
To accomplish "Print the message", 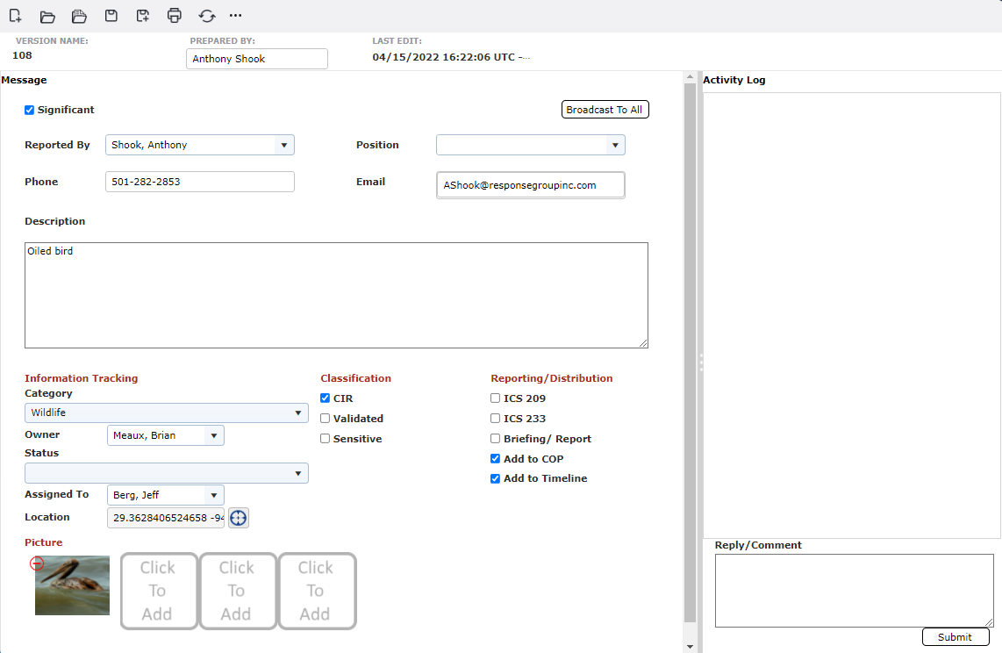I will pos(174,16).
